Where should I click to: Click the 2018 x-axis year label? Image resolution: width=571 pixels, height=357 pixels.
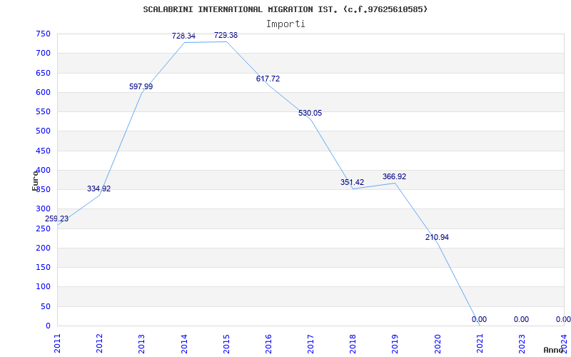tap(353, 344)
